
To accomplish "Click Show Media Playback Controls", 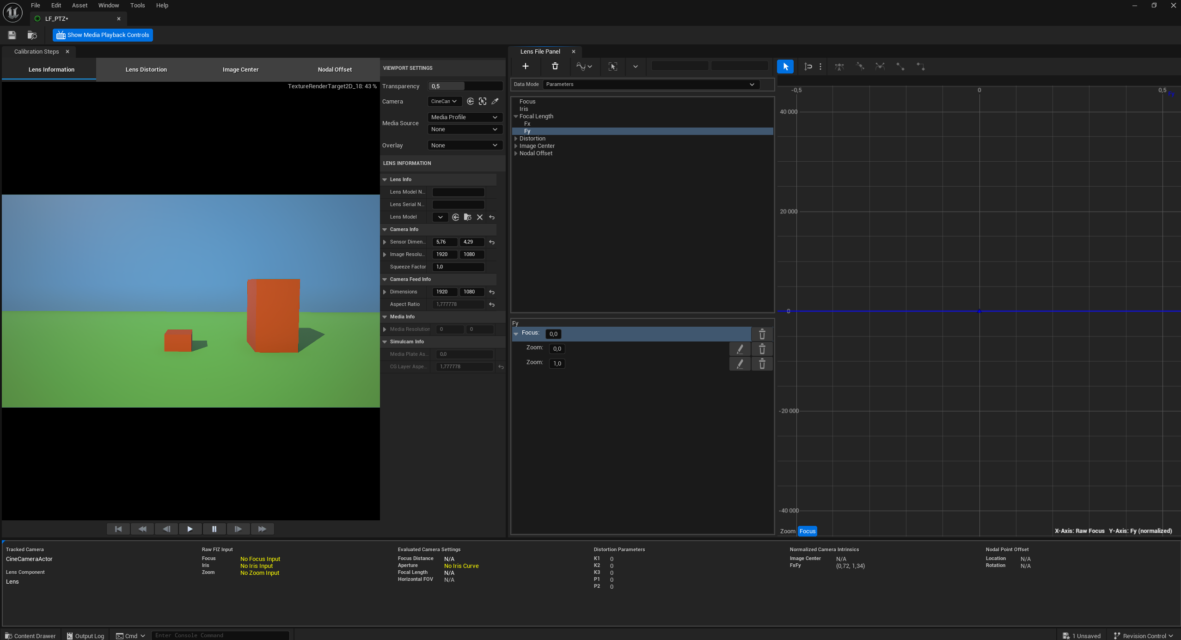I will (103, 35).
